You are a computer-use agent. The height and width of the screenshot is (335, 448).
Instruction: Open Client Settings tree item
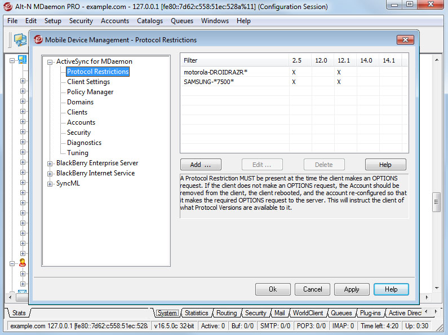[88, 82]
